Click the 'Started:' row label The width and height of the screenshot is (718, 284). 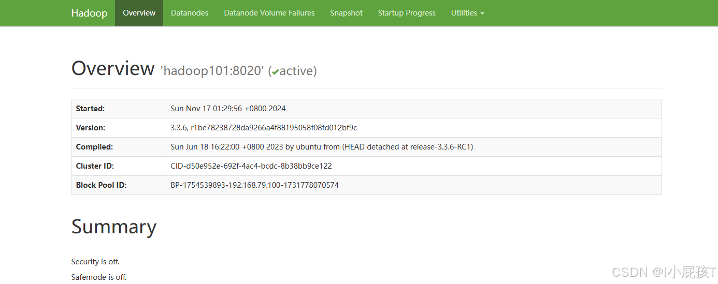point(90,109)
